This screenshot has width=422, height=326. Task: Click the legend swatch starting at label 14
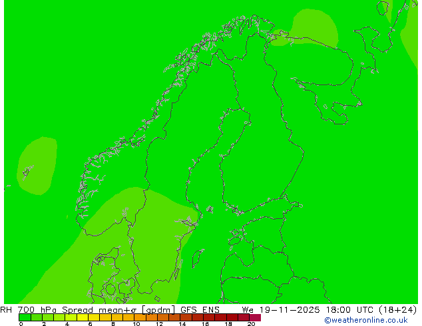(x=186, y=317)
